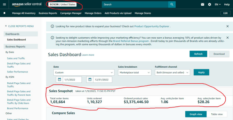Open the end date calendar icon
The height and width of the screenshot is (120, 233).
(x=90, y=79)
